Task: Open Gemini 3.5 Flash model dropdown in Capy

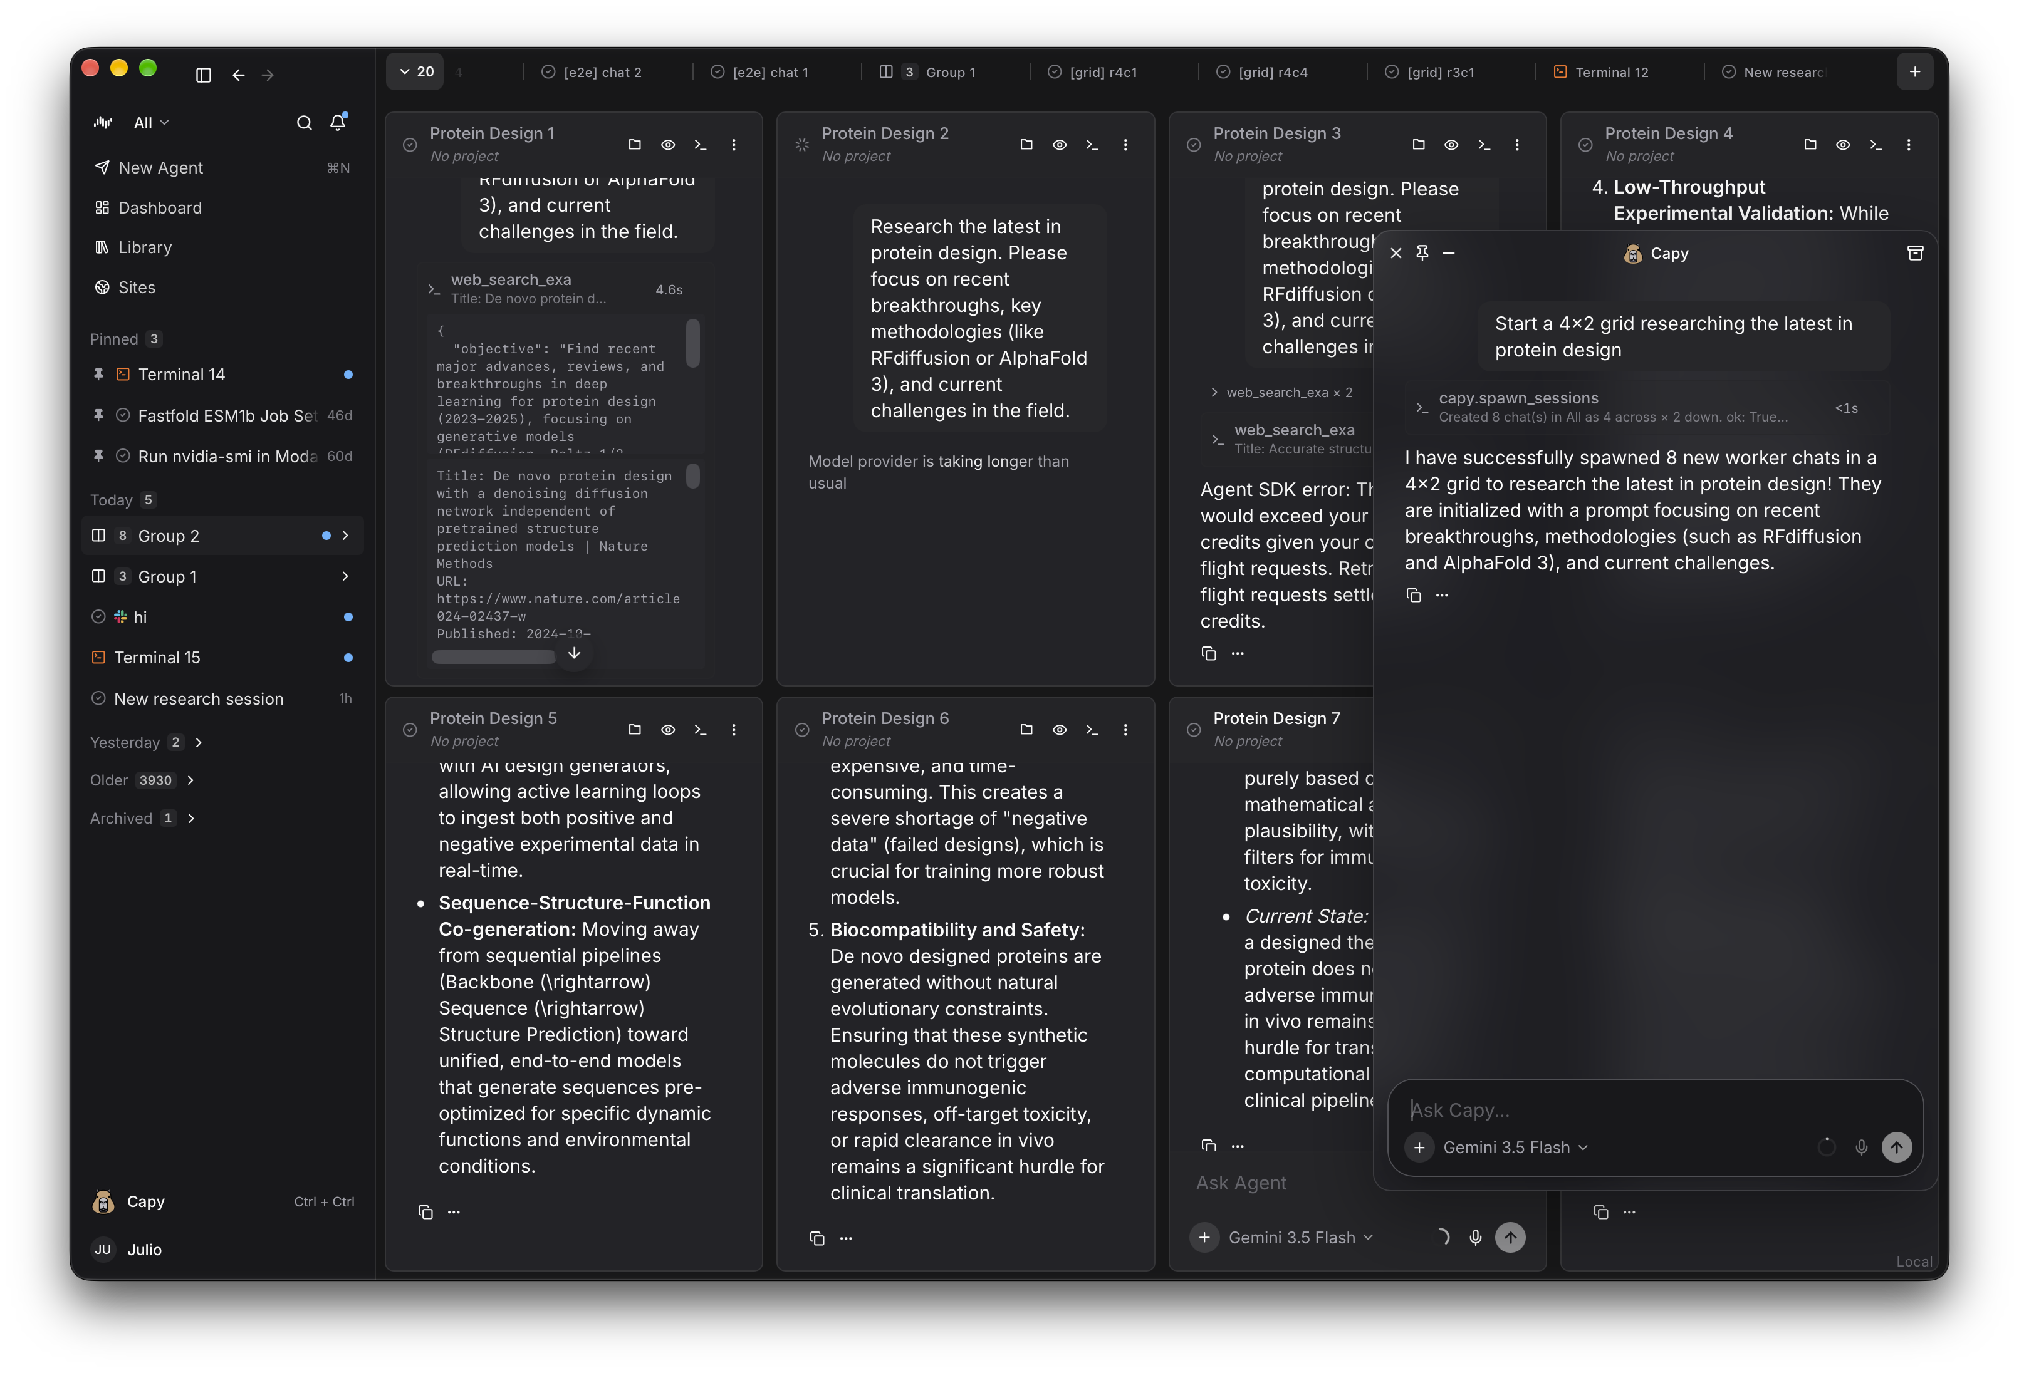Action: (x=1515, y=1148)
